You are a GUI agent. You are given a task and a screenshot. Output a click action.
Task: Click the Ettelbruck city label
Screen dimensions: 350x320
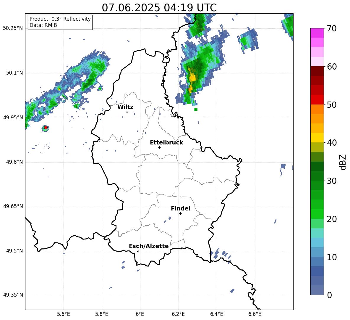click(166, 143)
